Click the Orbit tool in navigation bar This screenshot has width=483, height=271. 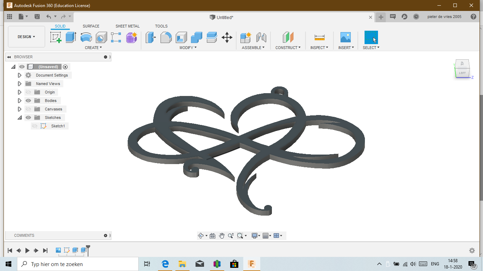point(201,236)
